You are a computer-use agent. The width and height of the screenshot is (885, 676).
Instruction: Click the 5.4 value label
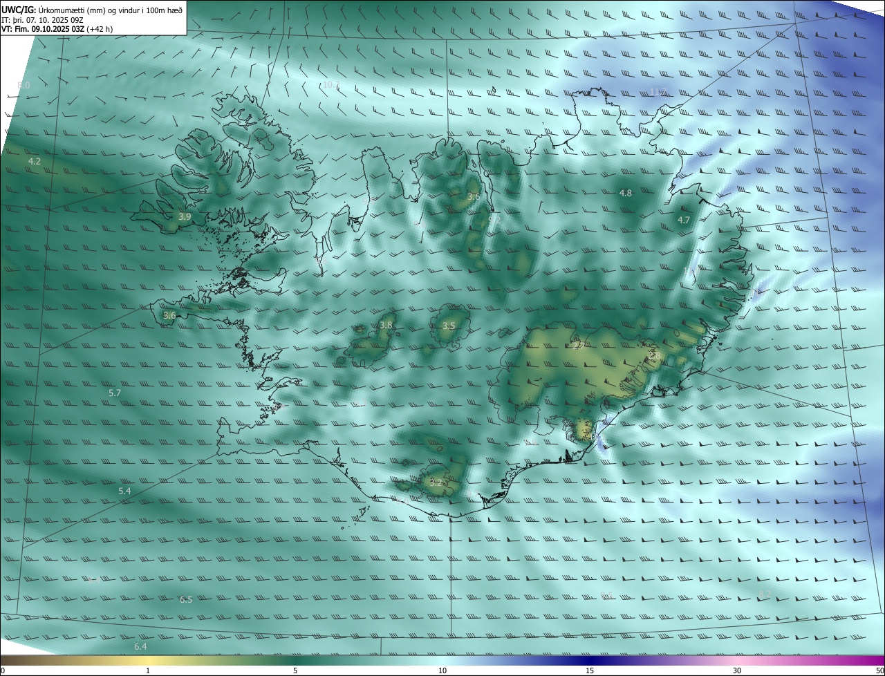point(124,491)
